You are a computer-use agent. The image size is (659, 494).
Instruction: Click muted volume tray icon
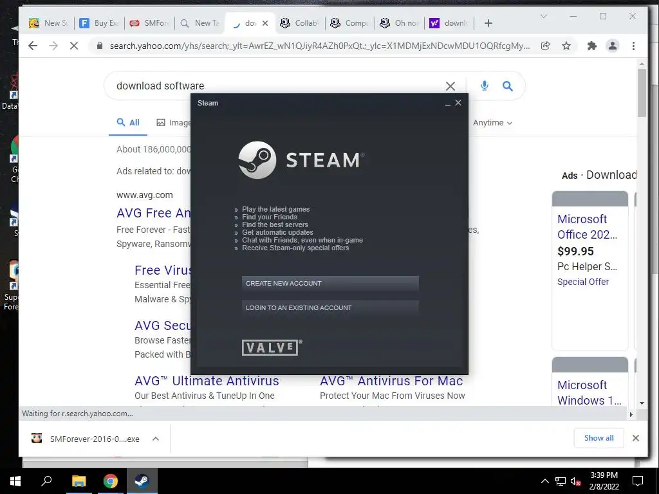pyautogui.click(x=575, y=481)
